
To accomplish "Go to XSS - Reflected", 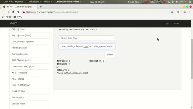I will click(29, 73).
